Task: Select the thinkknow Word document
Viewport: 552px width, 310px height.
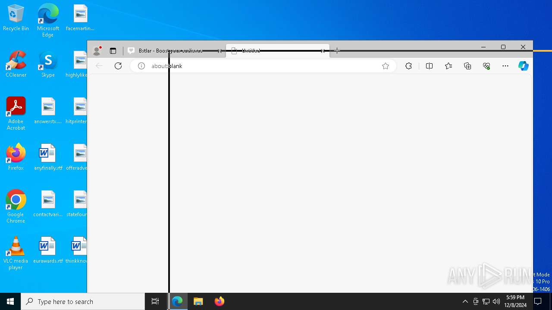Action: click(x=77, y=251)
